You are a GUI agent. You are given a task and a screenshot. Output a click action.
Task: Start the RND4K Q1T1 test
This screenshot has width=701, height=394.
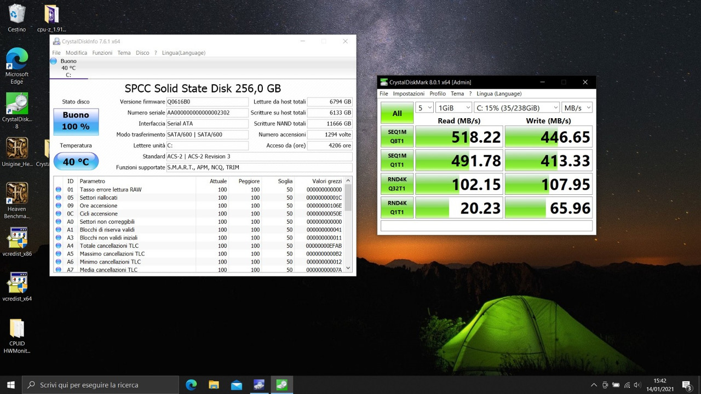[397, 207]
